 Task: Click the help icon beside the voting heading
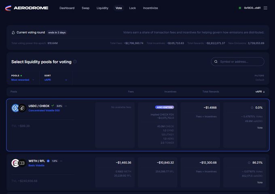75,62
